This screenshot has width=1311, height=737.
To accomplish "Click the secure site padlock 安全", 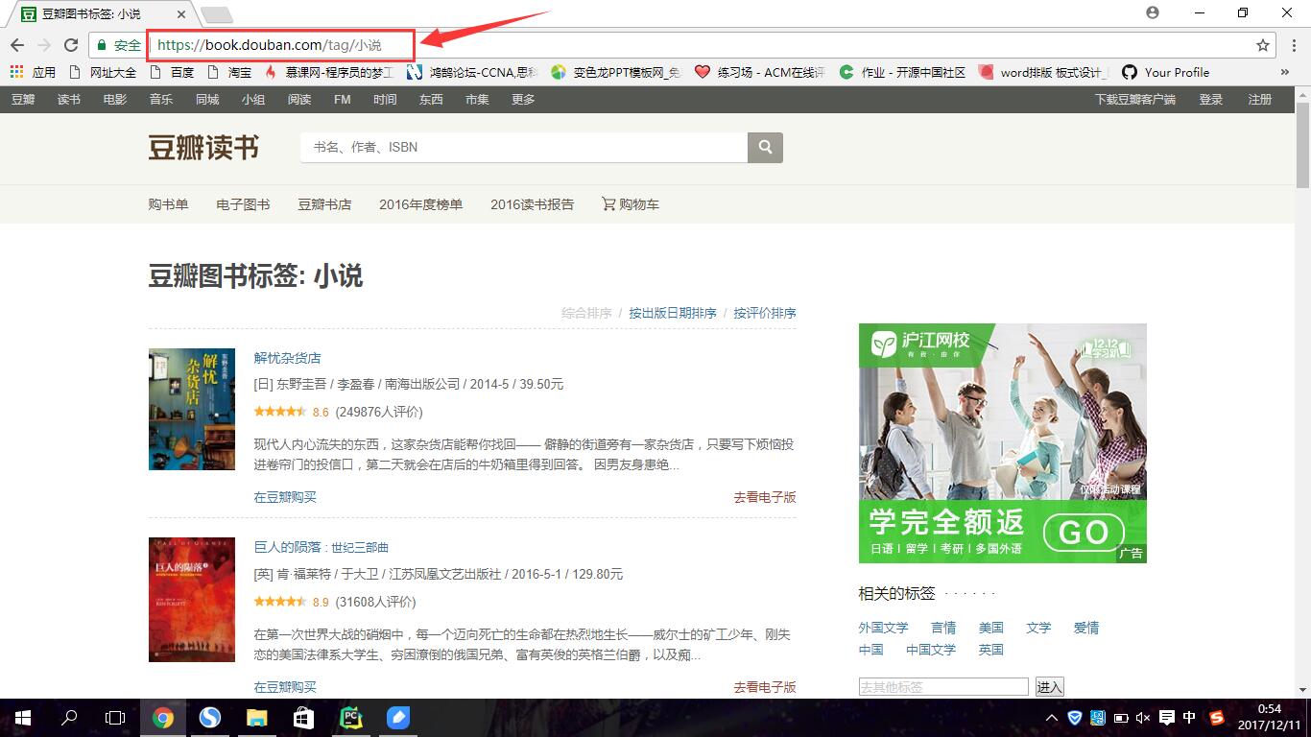I will pos(119,45).
